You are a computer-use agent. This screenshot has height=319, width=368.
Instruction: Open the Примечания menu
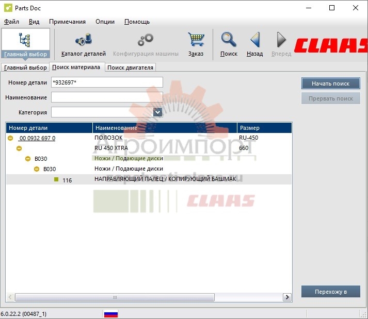(67, 22)
